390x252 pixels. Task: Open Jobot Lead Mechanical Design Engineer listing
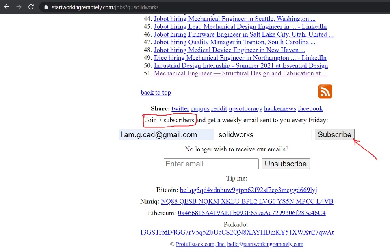point(240,27)
